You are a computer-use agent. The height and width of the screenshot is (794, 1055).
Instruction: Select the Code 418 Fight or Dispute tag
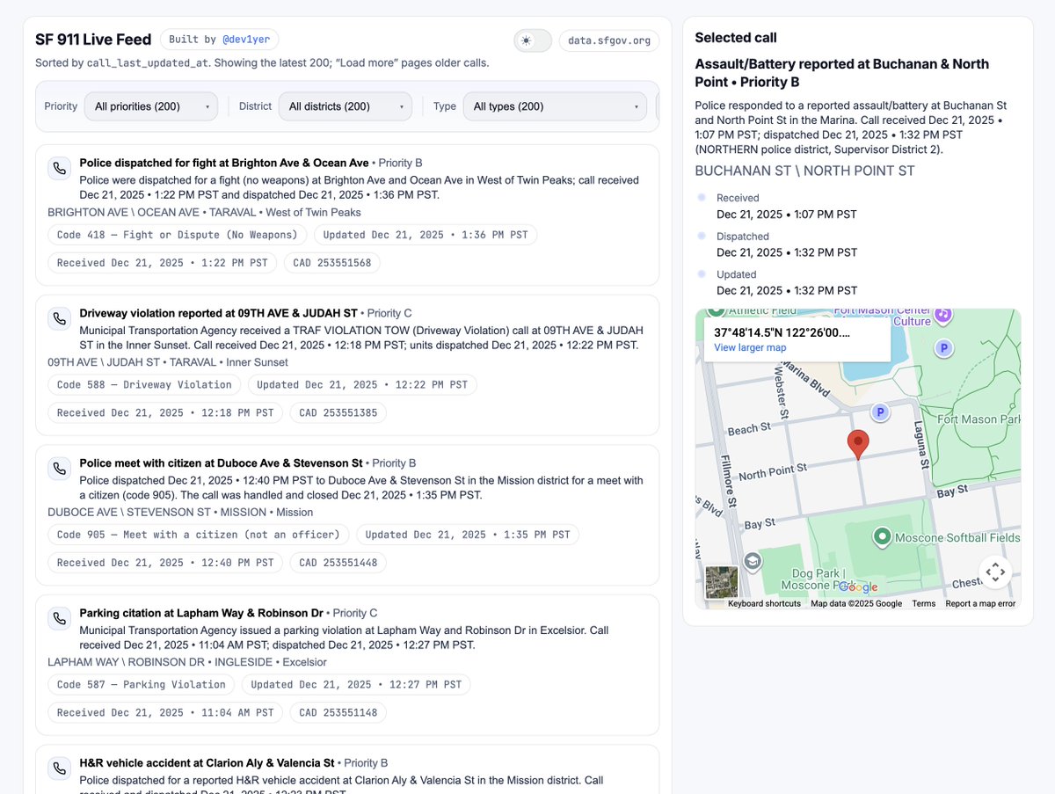click(178, 235)
